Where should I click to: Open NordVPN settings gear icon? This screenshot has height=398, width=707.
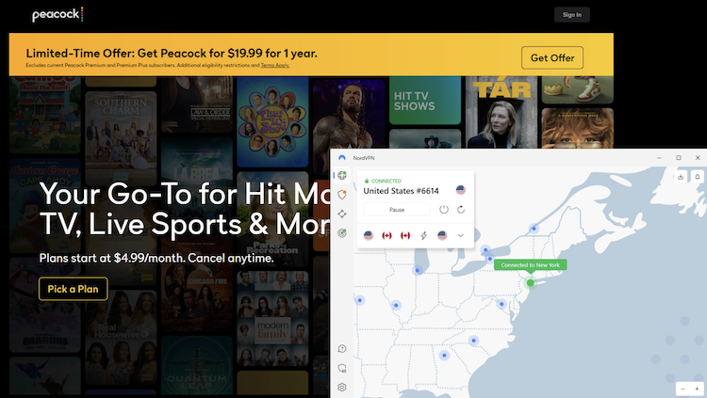click(x=342, y=388)
